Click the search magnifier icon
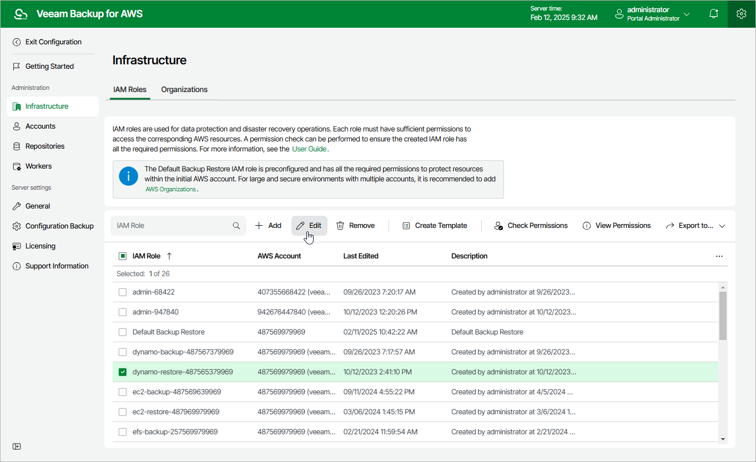Screen dimensions: 756x462 pyautogui.click(x=236, y=226)
